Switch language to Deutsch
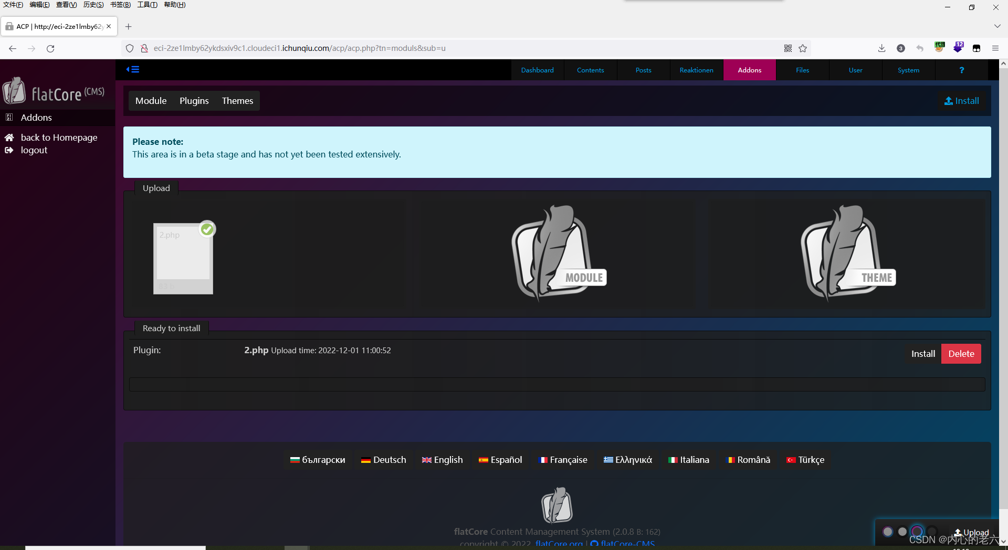1008x550 pixels. (384, 460)
